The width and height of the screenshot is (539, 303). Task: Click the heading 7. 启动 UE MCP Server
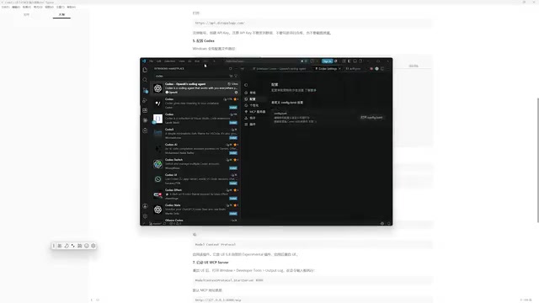click(x=211, y=262)
